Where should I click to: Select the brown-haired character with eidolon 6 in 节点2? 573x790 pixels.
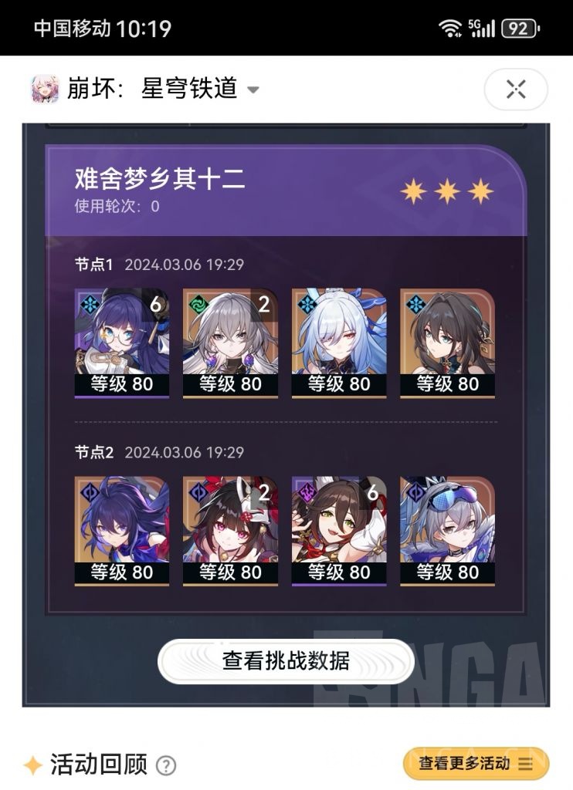[x=339, y=531]
